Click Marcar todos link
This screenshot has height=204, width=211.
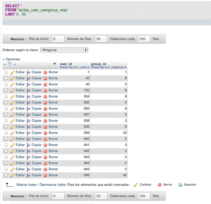point(27,184)
